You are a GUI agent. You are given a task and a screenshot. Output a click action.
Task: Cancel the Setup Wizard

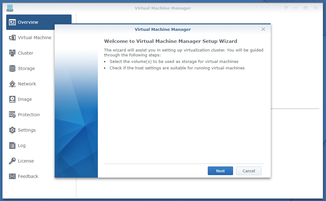coord(249,171)
